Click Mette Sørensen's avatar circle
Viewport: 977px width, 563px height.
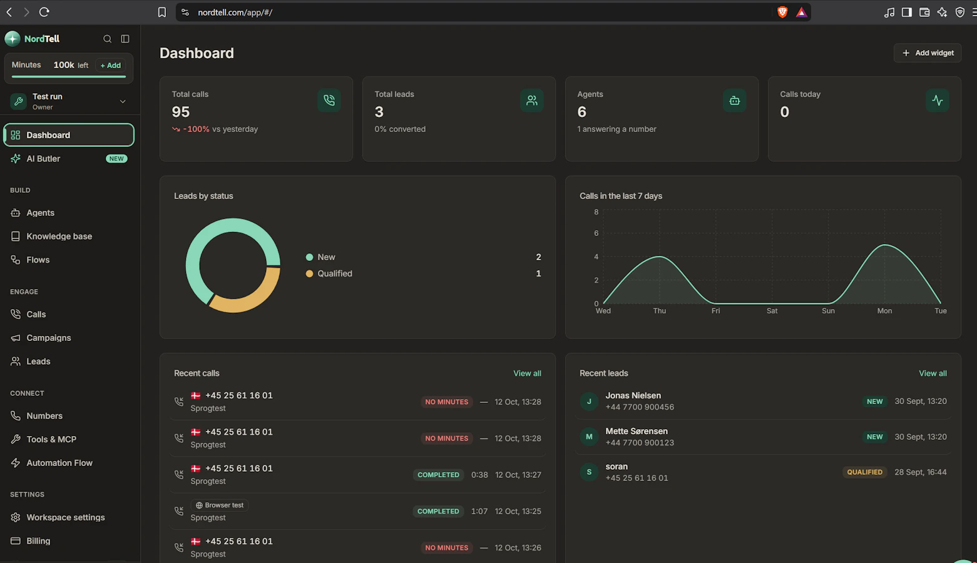pyautogui.click(x=589, y=437)
